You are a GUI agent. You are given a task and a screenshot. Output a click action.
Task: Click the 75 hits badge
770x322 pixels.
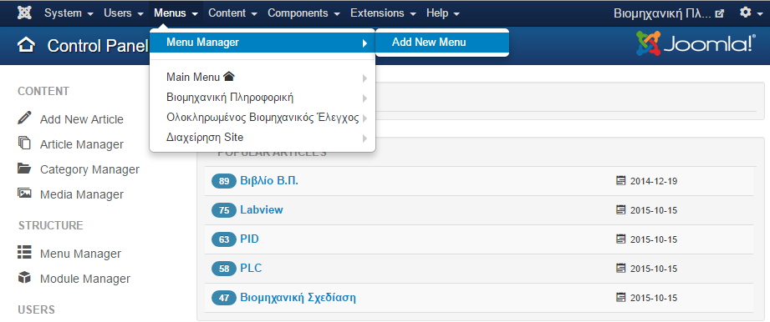(x=224, y=210)
